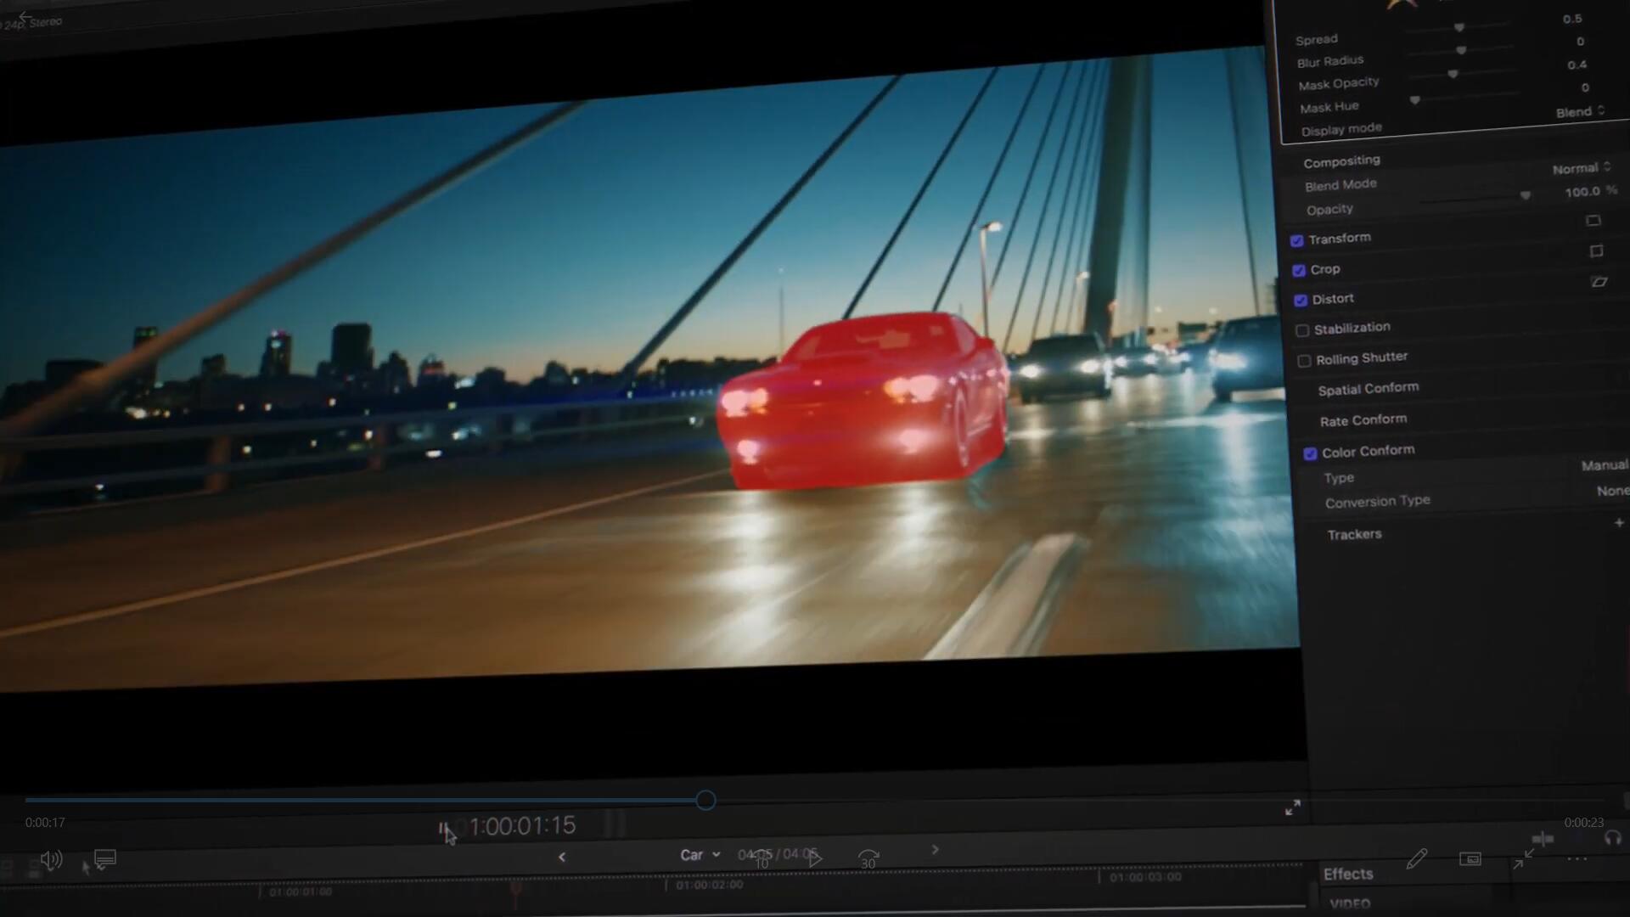The width and height of the screenshot is (1630, 917).
Task: Open the Effects panel tab
Action: coord(1347,874)
